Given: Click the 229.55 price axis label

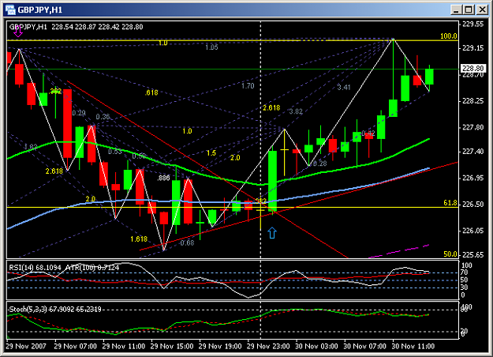Looking at the screenshot, I should [472, 24].
